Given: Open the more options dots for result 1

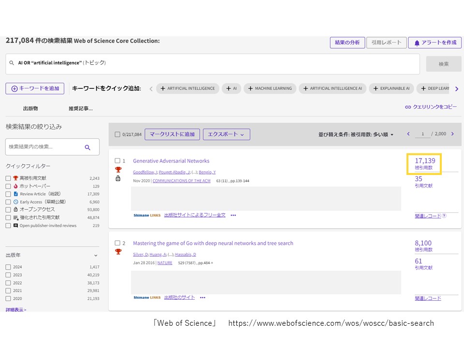Looking at the screenshot, I should pos(233,216).
